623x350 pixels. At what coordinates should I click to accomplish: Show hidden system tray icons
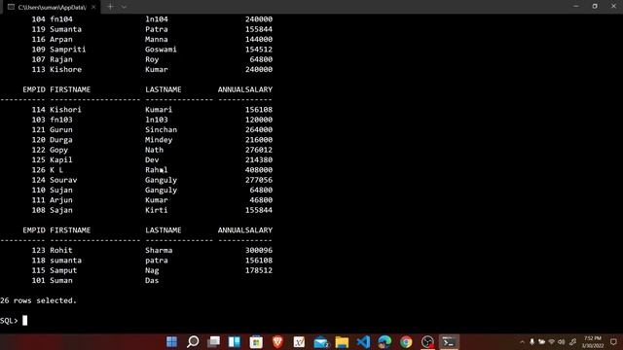click(522, 341)
